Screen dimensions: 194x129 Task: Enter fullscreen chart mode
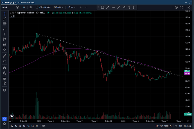[x=182, y=7]
